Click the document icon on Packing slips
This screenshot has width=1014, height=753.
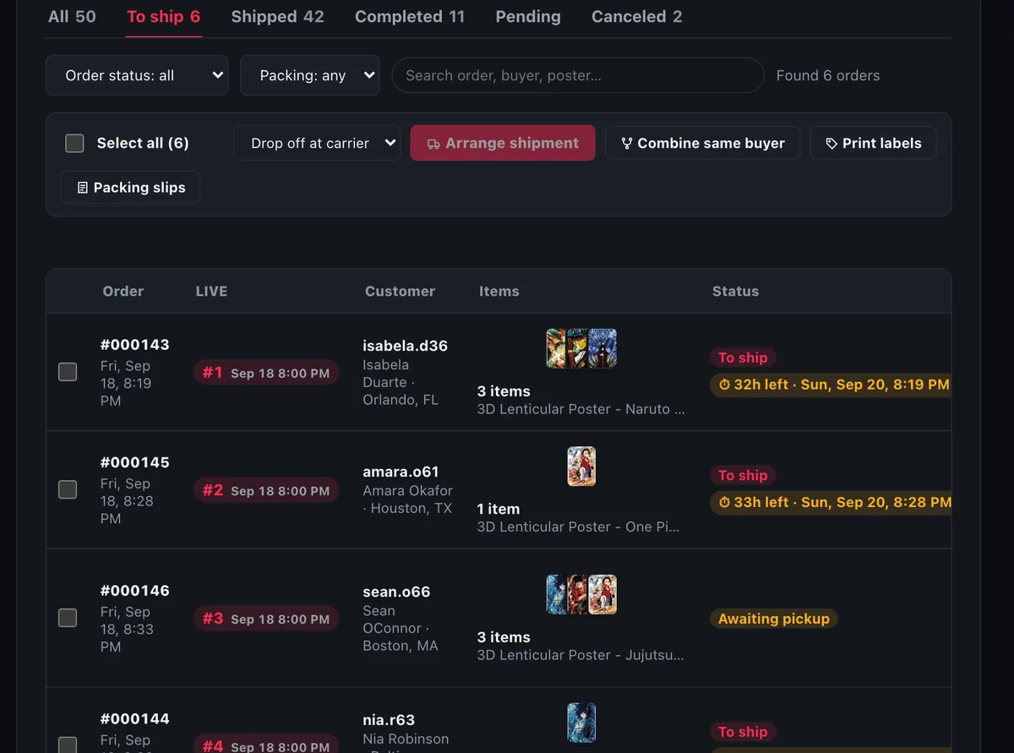(x=83, y=188)
